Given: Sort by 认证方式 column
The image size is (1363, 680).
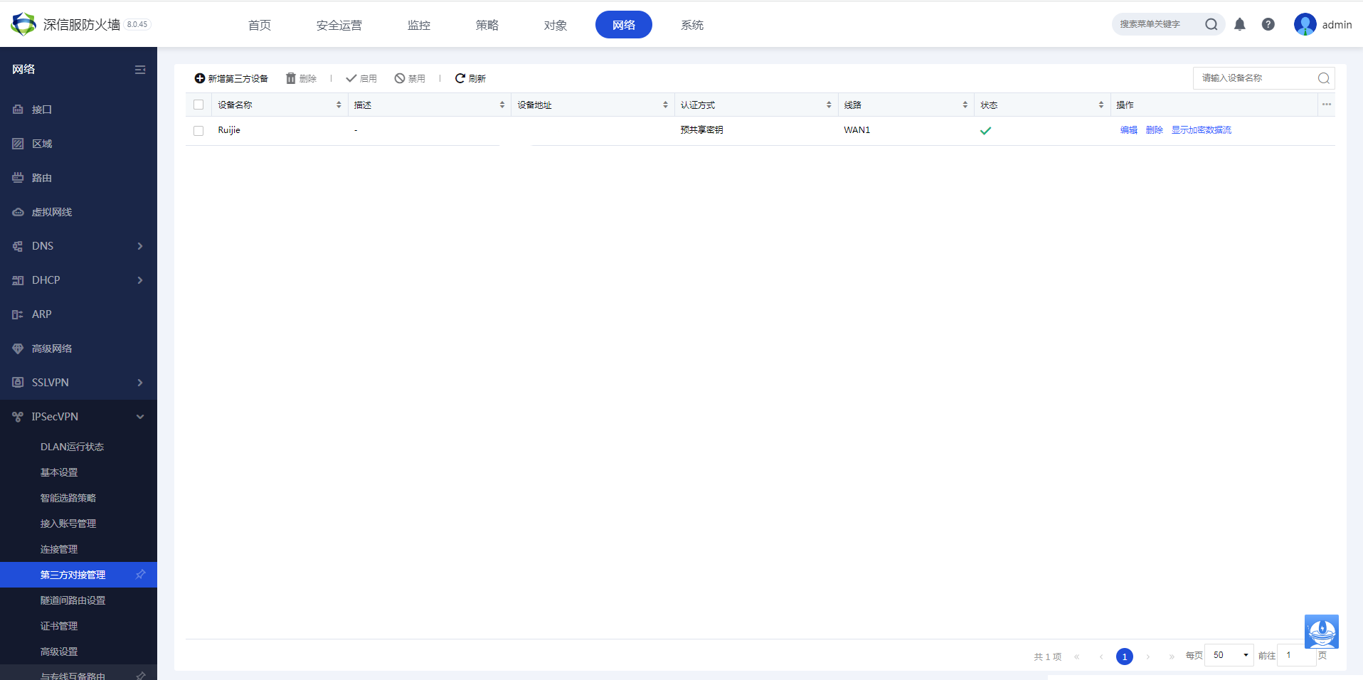Looking at the screenshot, I should [829, 105].
